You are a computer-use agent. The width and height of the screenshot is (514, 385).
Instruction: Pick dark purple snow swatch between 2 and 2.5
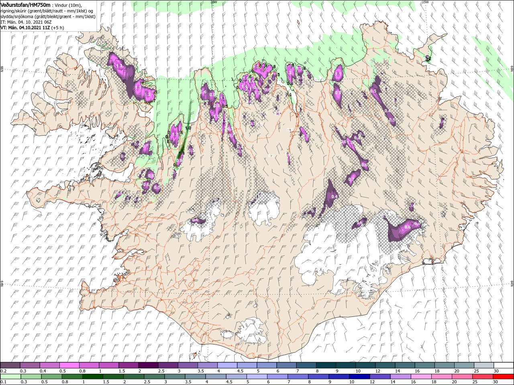(x=148, y=365)
